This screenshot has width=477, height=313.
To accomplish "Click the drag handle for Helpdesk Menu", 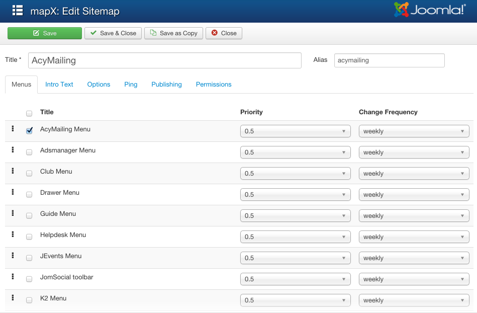I will point(13,234).
